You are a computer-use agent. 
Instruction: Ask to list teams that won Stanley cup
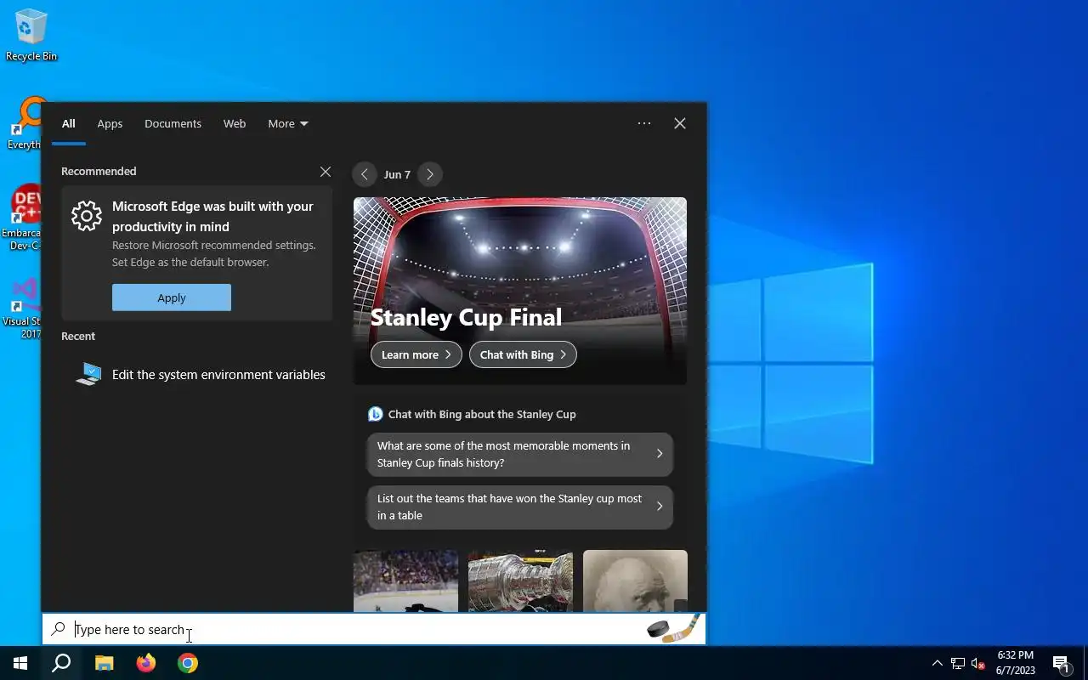pyautogui.click(x=520, y=507)
